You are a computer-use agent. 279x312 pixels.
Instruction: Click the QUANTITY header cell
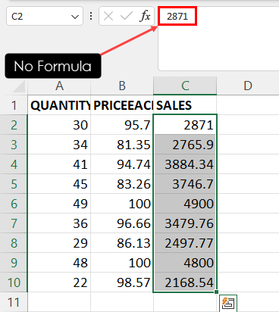[x=59, y=105]
